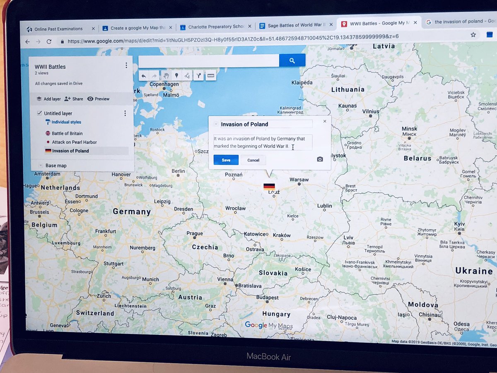Click the browser address bar URL
The image size is (497, 373).
point(233,38)
